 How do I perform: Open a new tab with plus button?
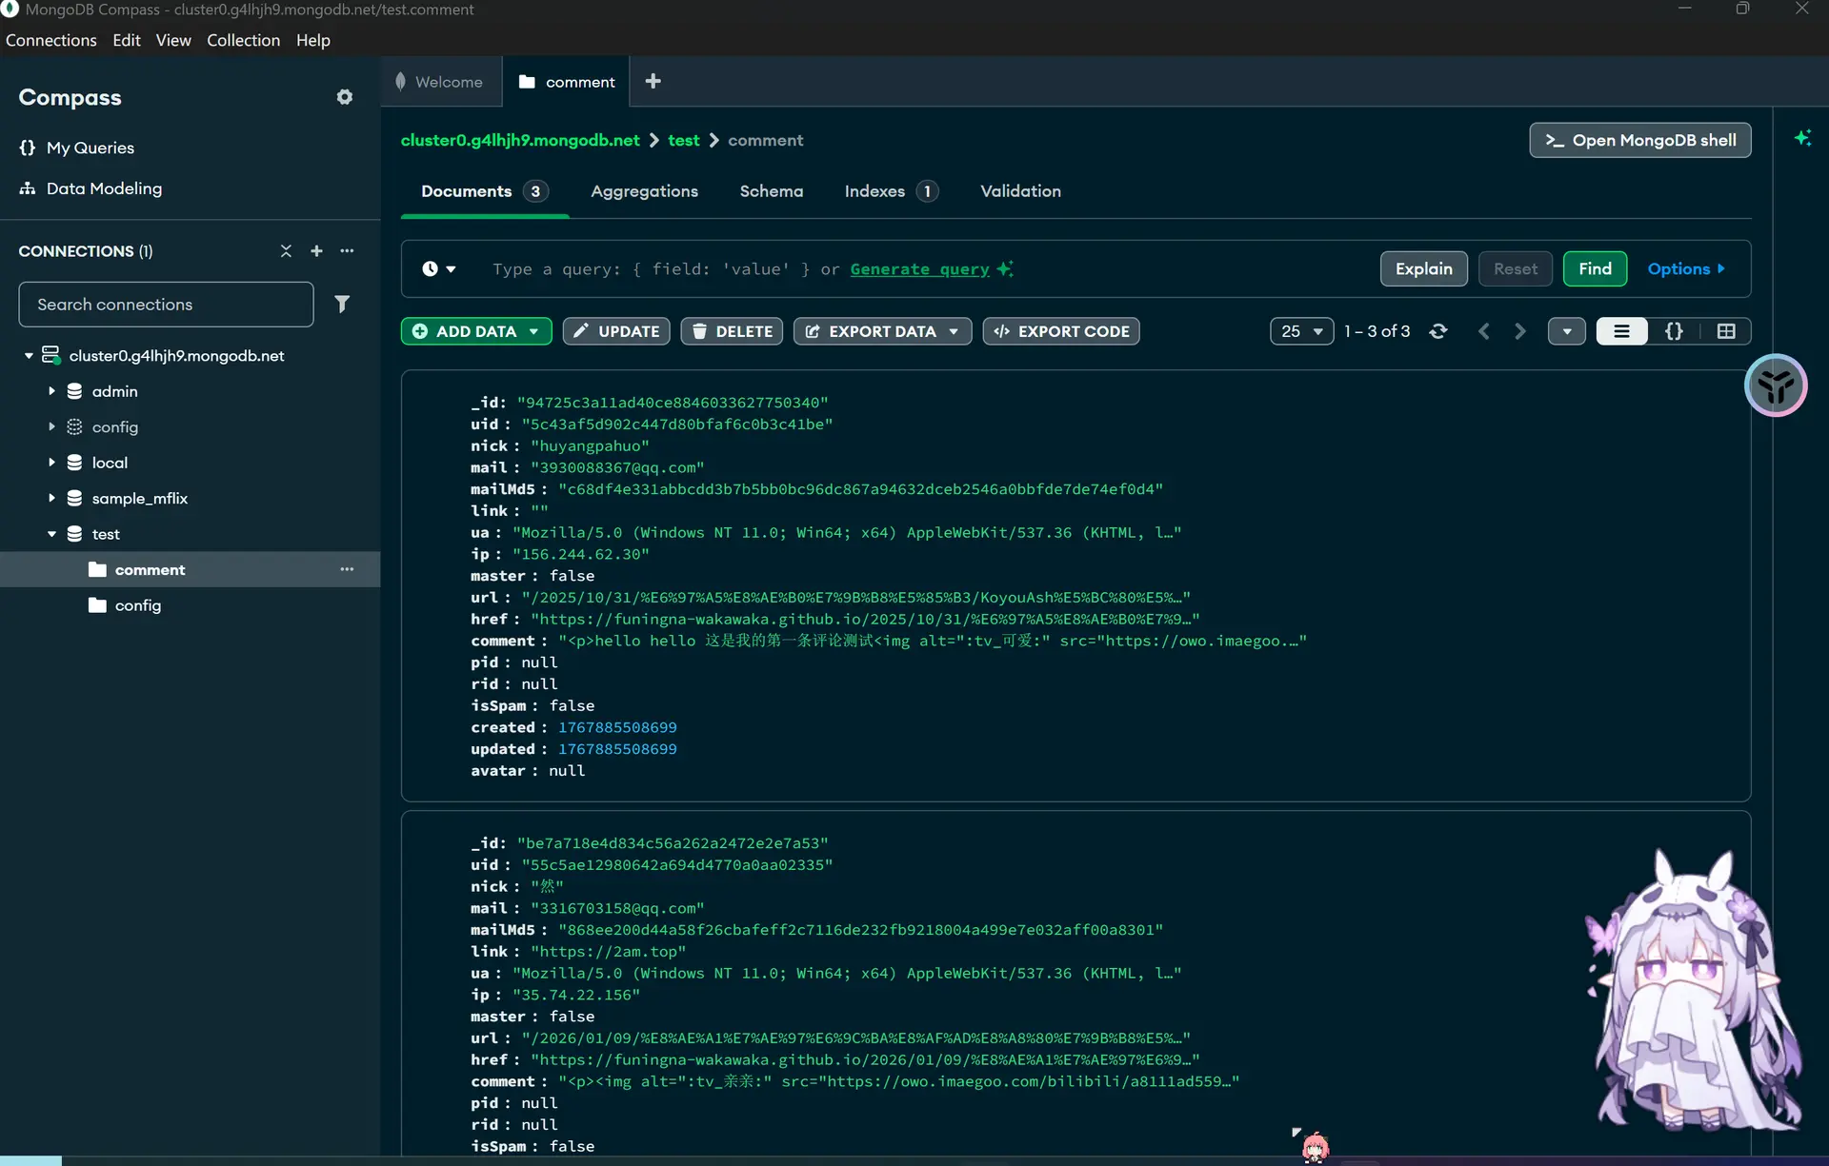[653, 82]
